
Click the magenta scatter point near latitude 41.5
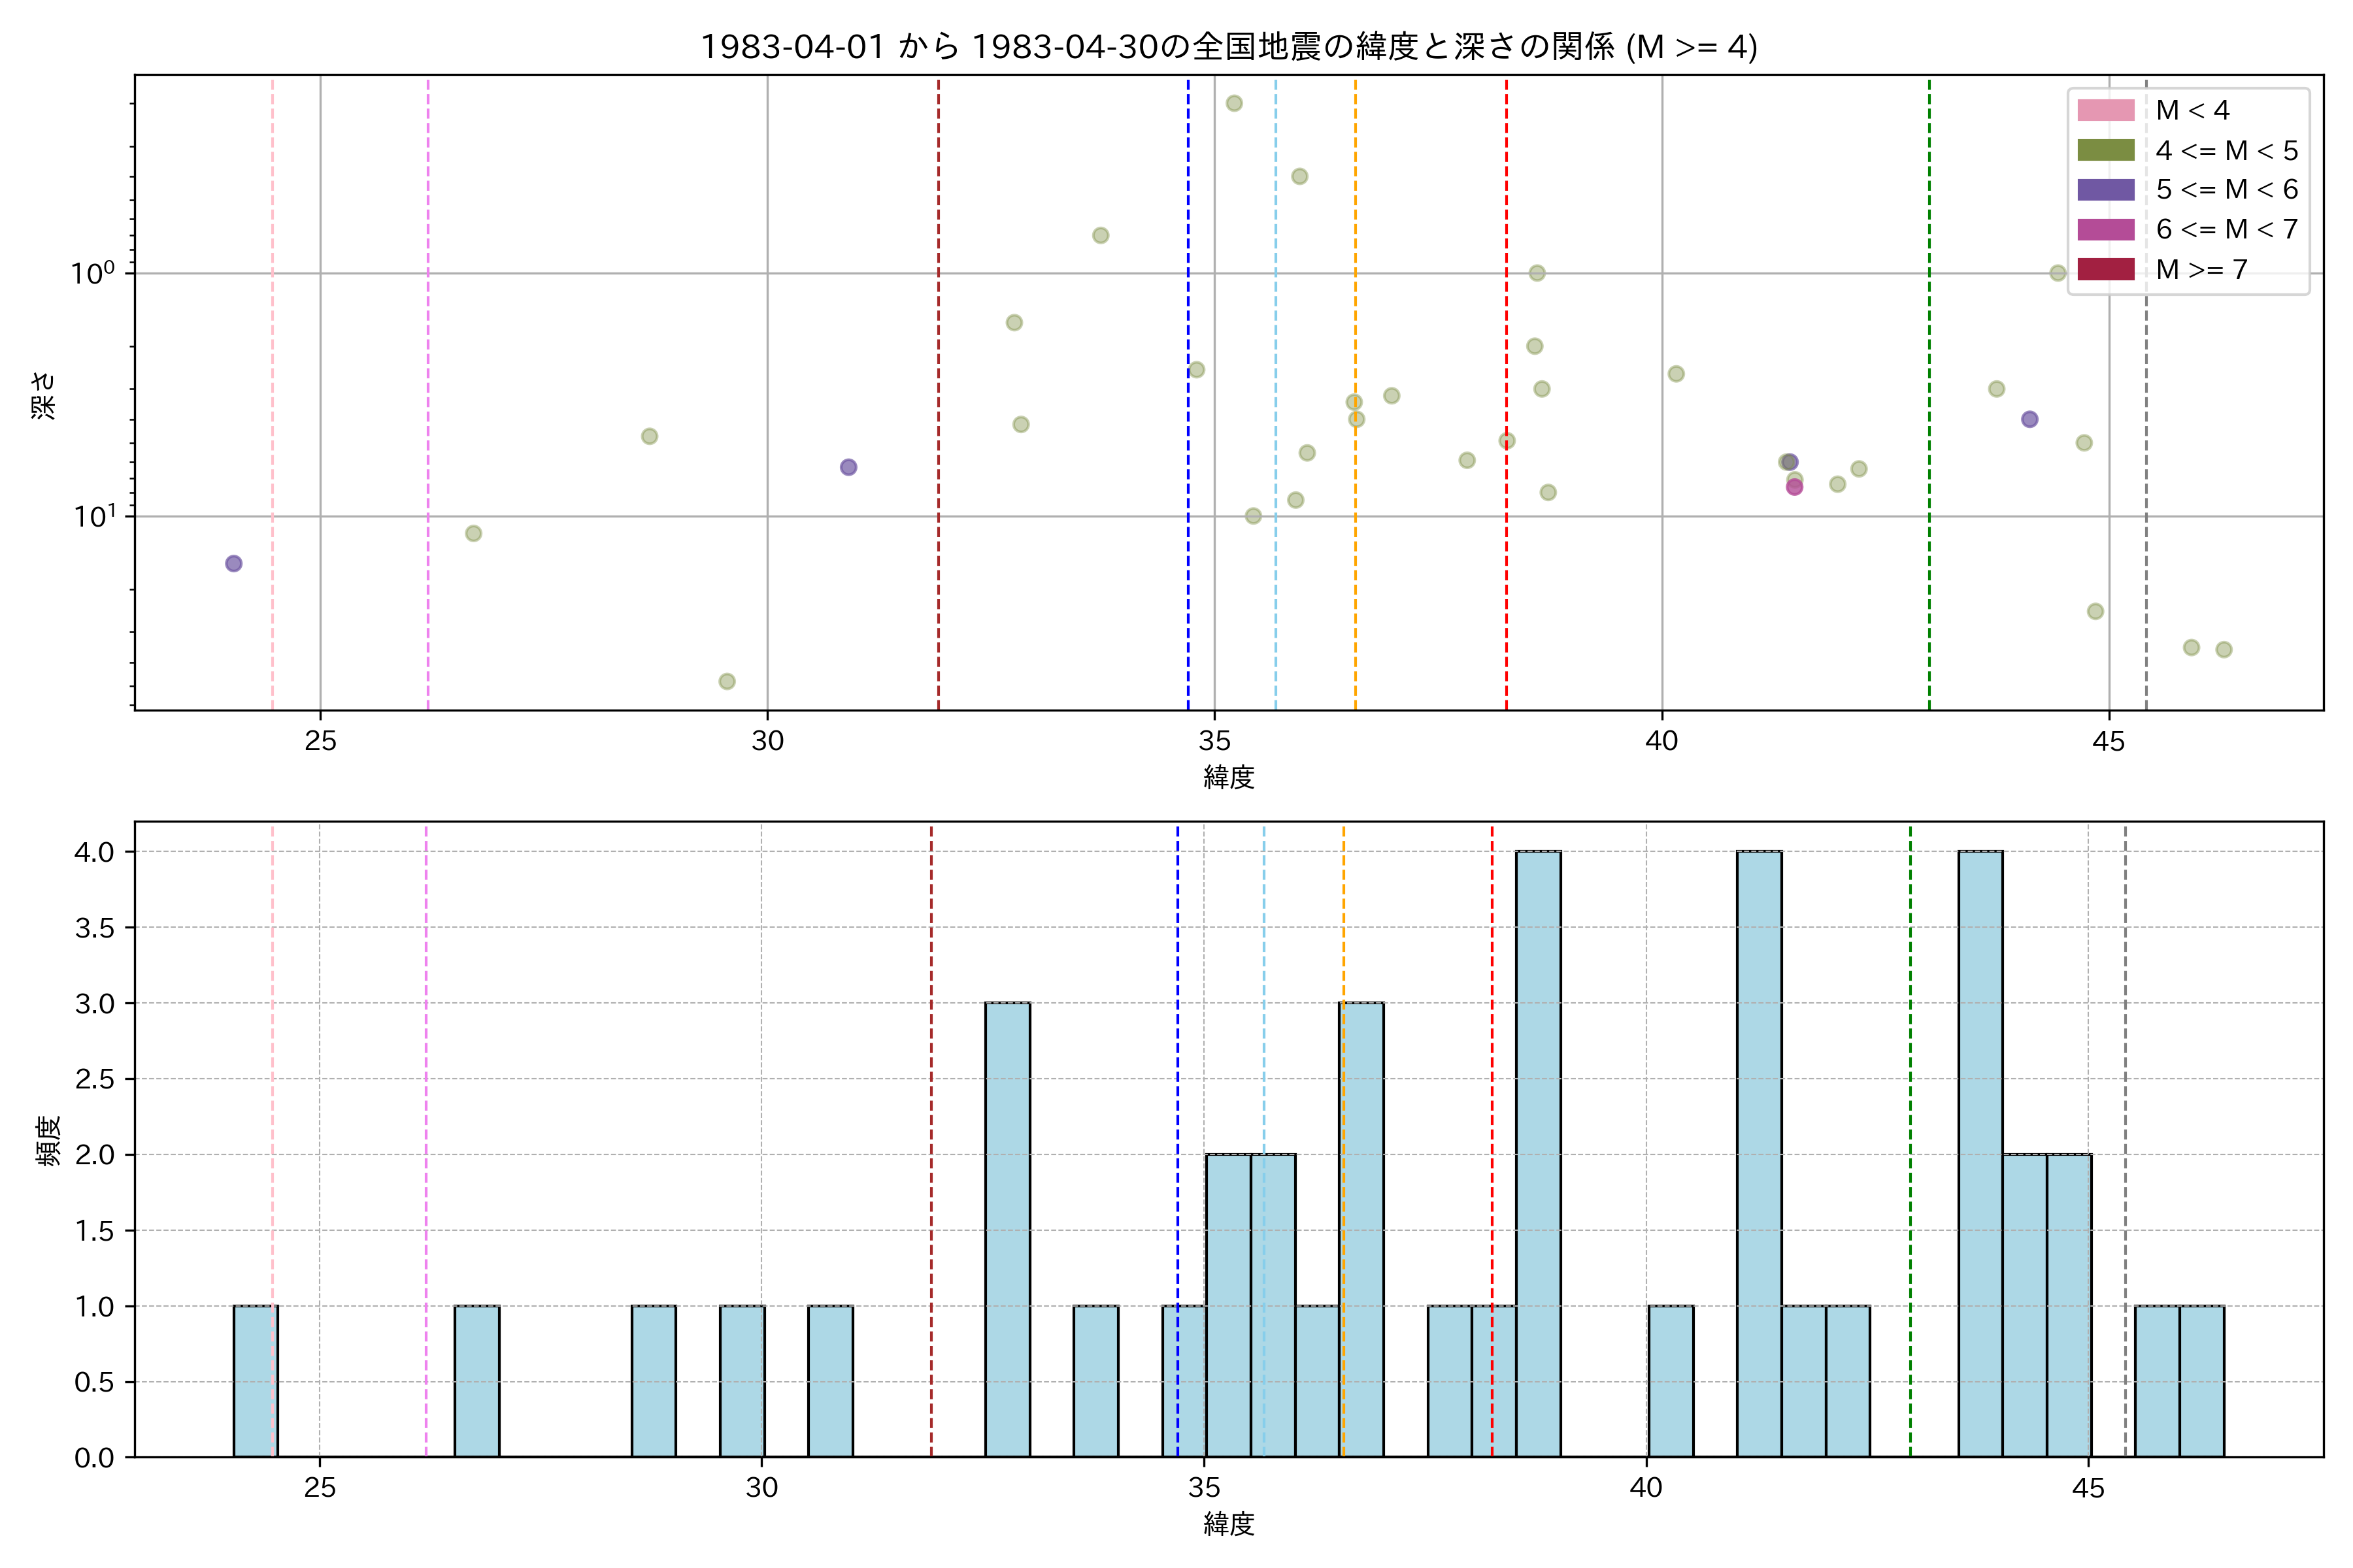[1795, 487]
